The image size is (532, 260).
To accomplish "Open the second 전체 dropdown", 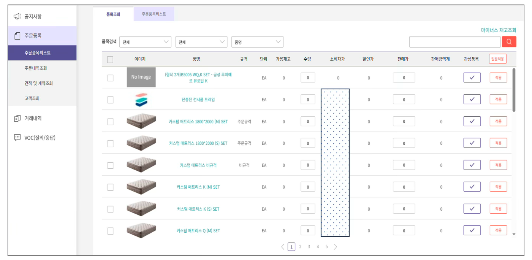I will pyautogui.click(x=201, y=41).
